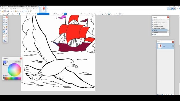The image size is (180, 101).
Task: Toggle visibility checkbox of Фон layer
Action: (x=172, y=46)
